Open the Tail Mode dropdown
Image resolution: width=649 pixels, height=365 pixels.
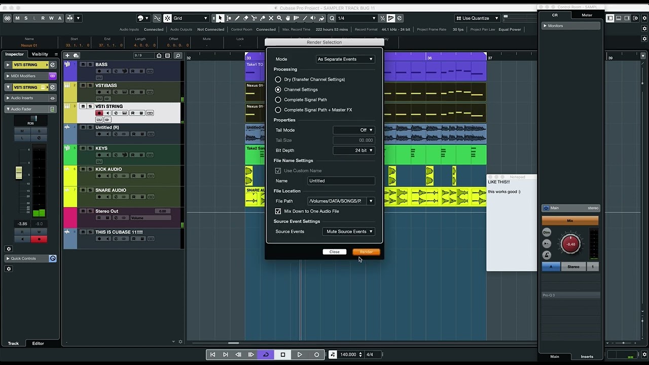coord(354,130)
